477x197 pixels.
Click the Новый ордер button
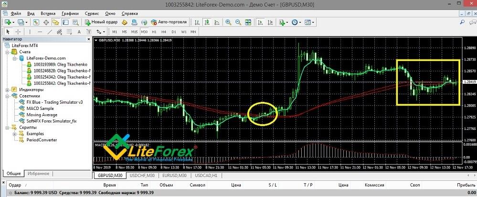pos(101,22)
